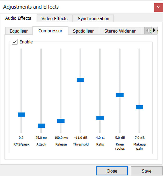Click the Makeup gain slider handle

pyautogui.click(x=139, y=107)
